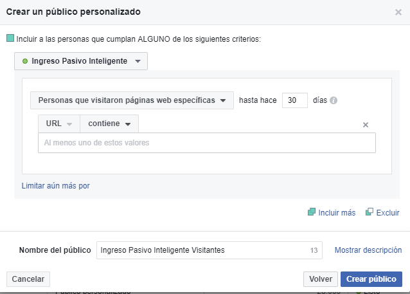
Task: Click the Nombre del público input field
Action: click(x=209, y=250)
